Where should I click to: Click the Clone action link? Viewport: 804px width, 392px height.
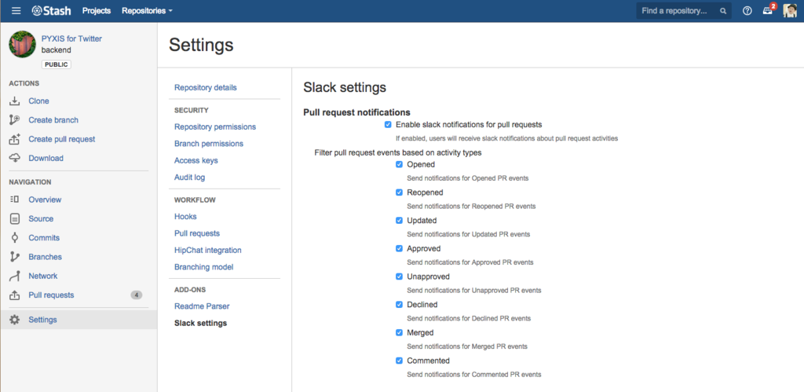click(x=39, y=101)
